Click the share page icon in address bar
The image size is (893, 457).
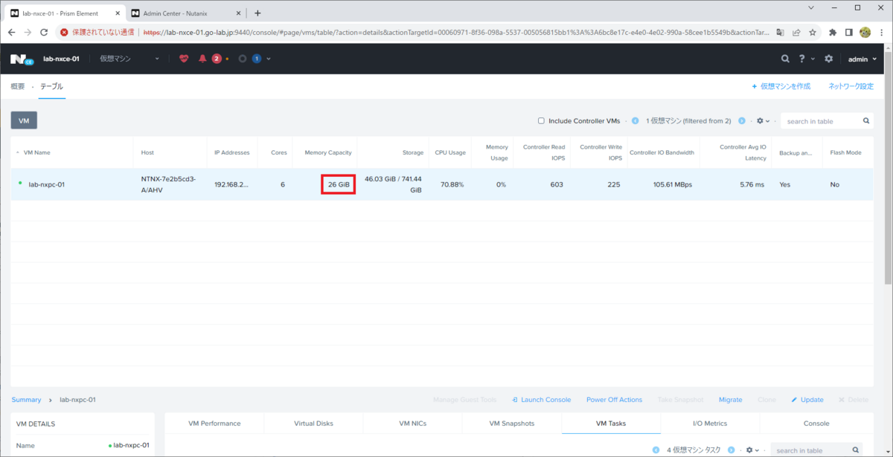point(796,32)
